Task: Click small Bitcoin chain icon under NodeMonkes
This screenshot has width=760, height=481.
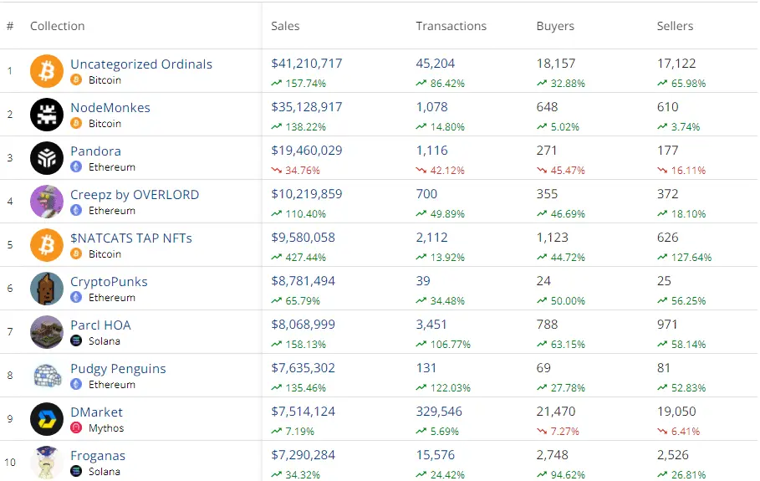Action: [76, 123]
